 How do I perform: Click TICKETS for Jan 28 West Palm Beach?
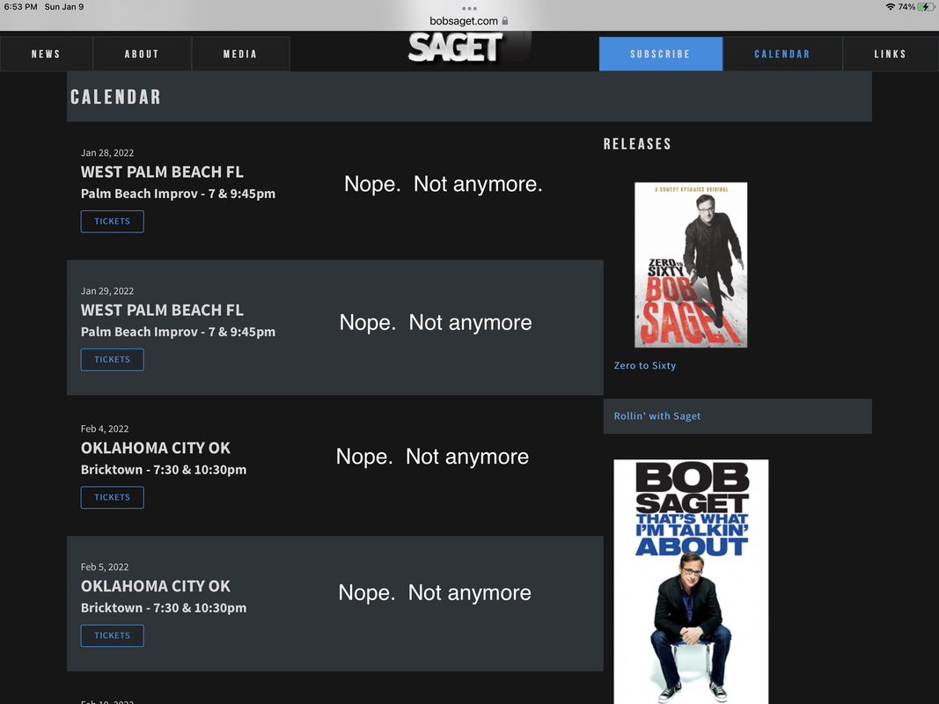tap(112, 222)
